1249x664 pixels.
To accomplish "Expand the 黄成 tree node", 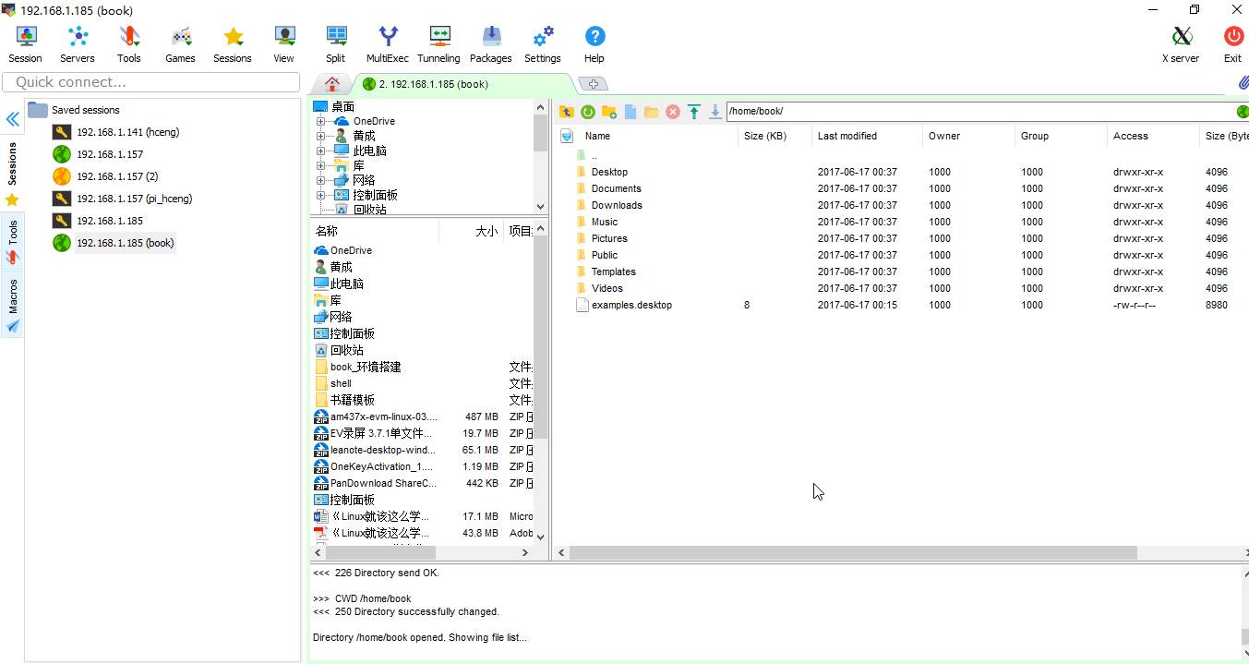I will pyautogui.click(x=320, y=136).
